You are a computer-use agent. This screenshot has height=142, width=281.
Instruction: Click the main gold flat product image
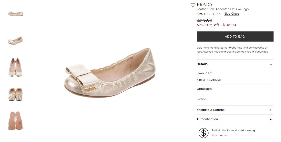[110, 73]
